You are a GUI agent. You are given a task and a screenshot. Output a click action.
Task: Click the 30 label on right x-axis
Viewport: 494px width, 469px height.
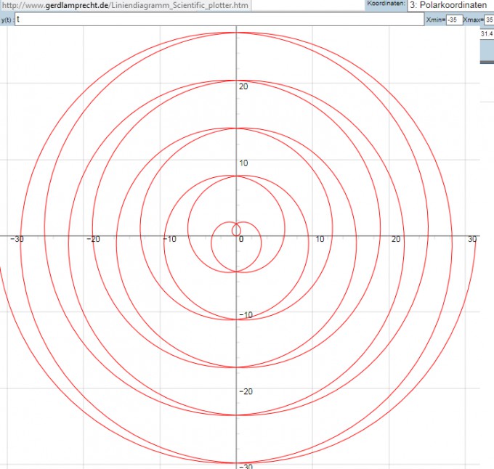pyautogui.click(x=472, y=240)
